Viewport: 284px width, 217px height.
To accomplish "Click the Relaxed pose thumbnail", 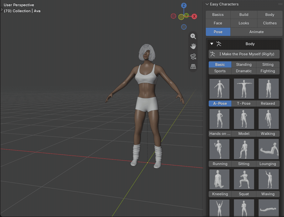I will click(269, 89).
